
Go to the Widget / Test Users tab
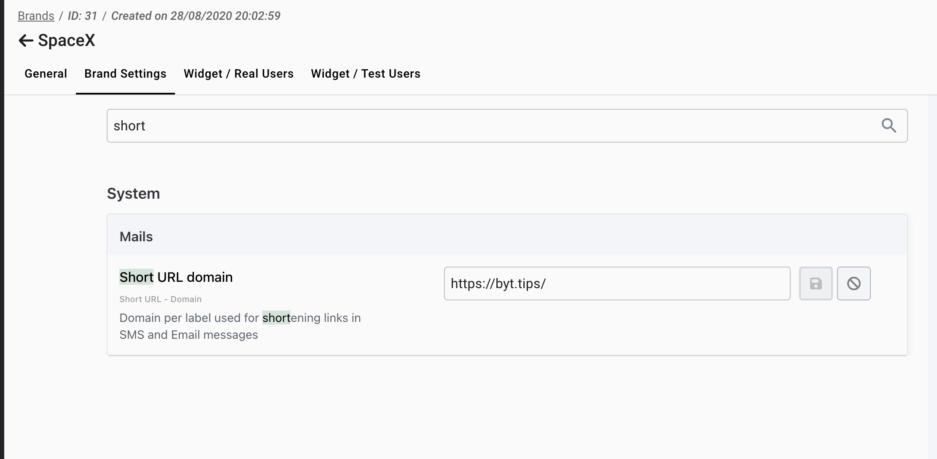[365, 74]
